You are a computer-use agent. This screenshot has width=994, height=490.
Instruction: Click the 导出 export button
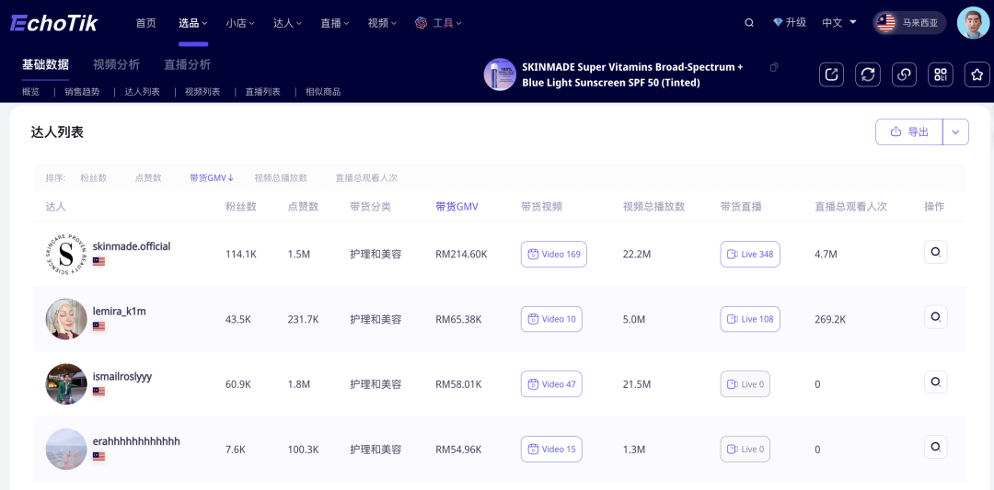click(x=909, y=131)
